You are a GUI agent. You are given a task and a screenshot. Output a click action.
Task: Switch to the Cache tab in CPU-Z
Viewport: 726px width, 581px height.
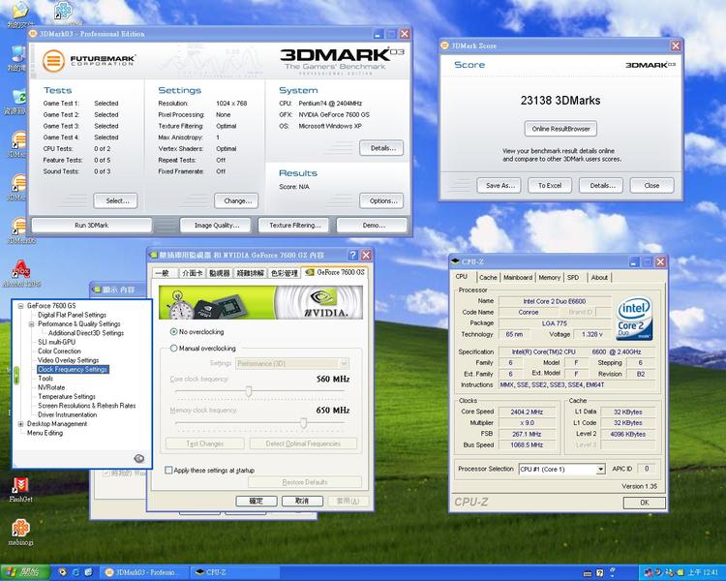488,278
